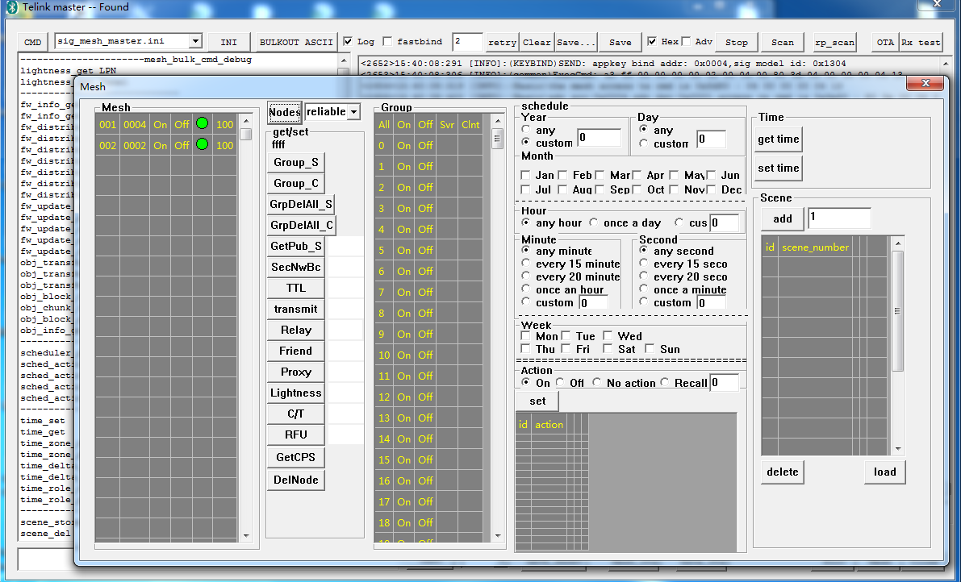
Task: Click the GrpDelAll_S button
Action: coord(301,205)
